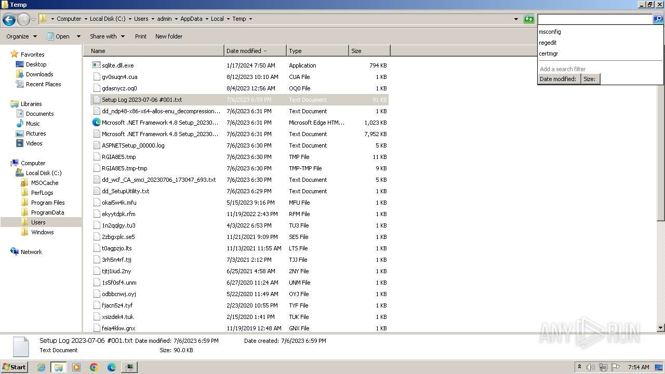
Task: Open the Windows folder in tree
Action: click(42, 232)
